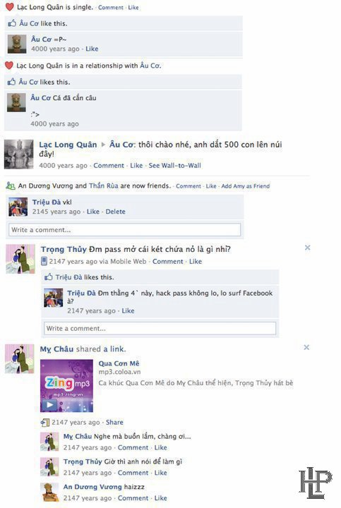The image size is (341, 508).
Task: Click Share on Mỵ Châu's link
Action: click(x=114, y=422)
